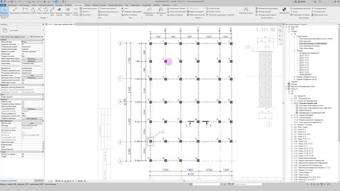Select the pile layout plan view tab
Screen dimensions: 340x191
pyautogui.click(x=60, y=24)
